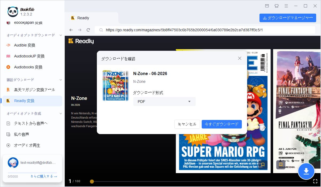
Task: Toggle the fullscreen reader icon
Action: 315,181
